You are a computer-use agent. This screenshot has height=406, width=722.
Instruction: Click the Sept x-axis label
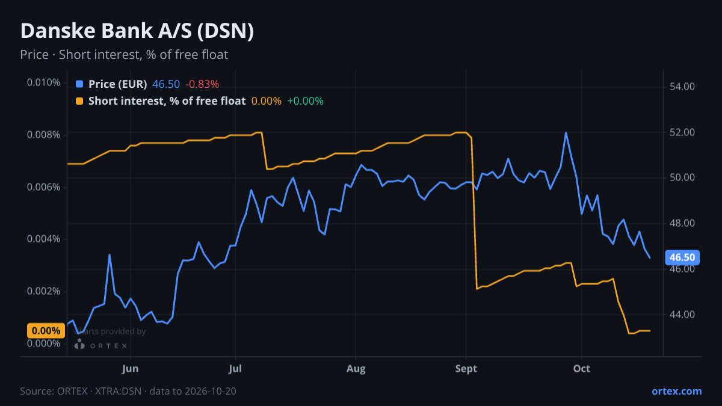click(x=466, y=368)
